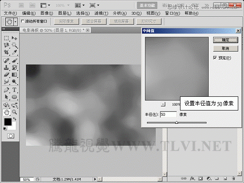Select the Move tool
Screen dimensions: 244x183
14,38
